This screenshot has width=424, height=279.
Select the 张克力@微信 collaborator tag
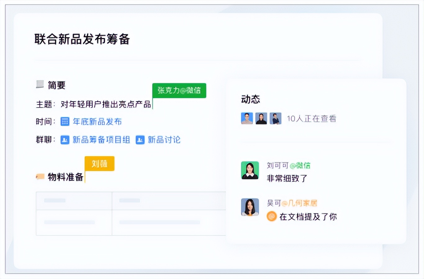tap(179, 90)
